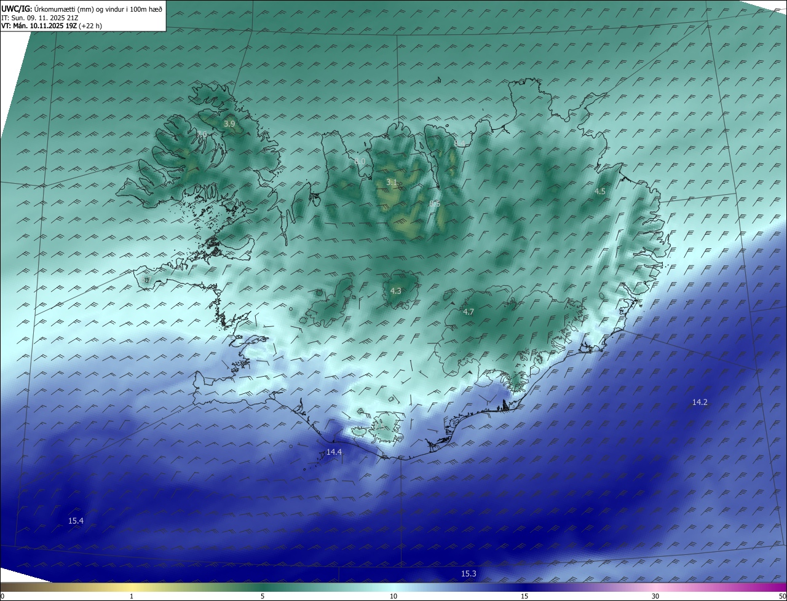
Task: Click the 4.5 value label
Action: 599,191
